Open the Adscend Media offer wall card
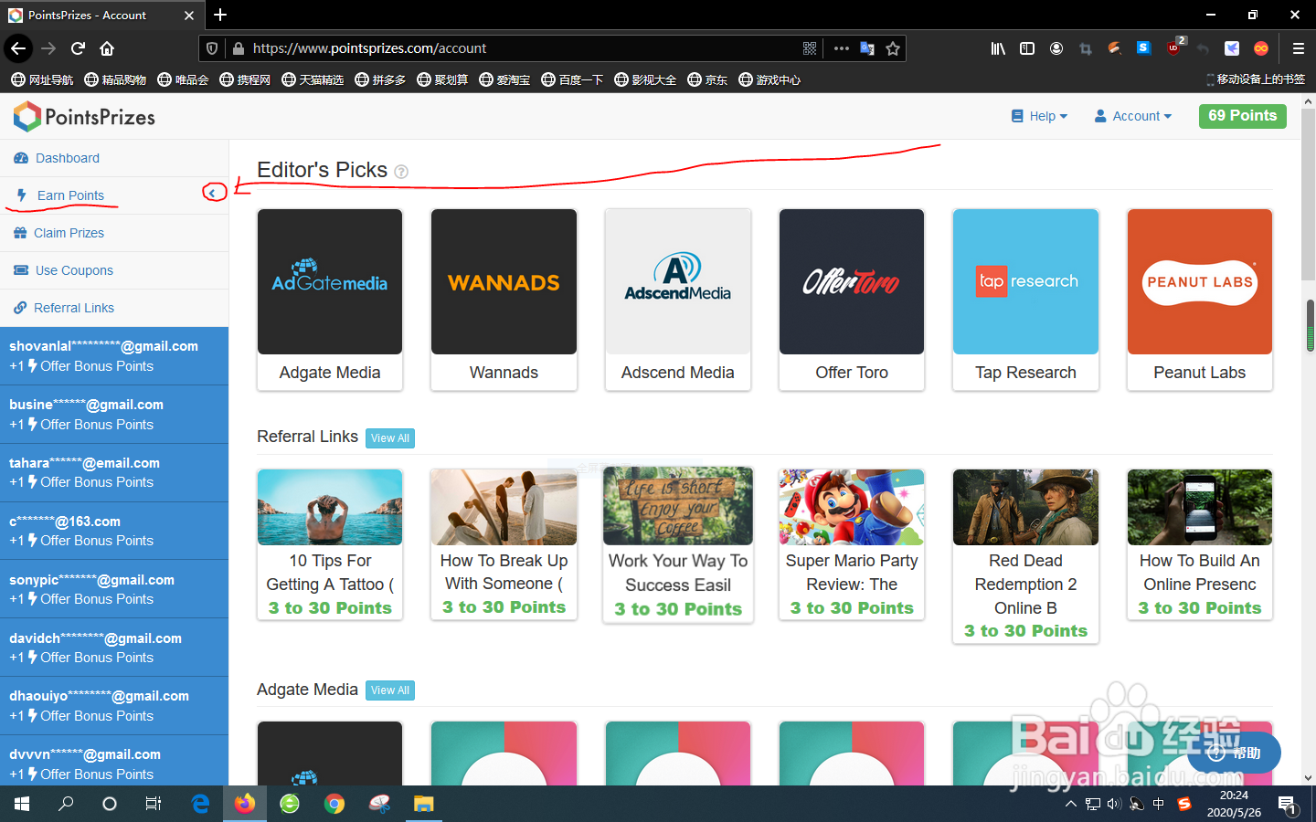Viewport: 1316px width, 822px height. pos(678,300)
